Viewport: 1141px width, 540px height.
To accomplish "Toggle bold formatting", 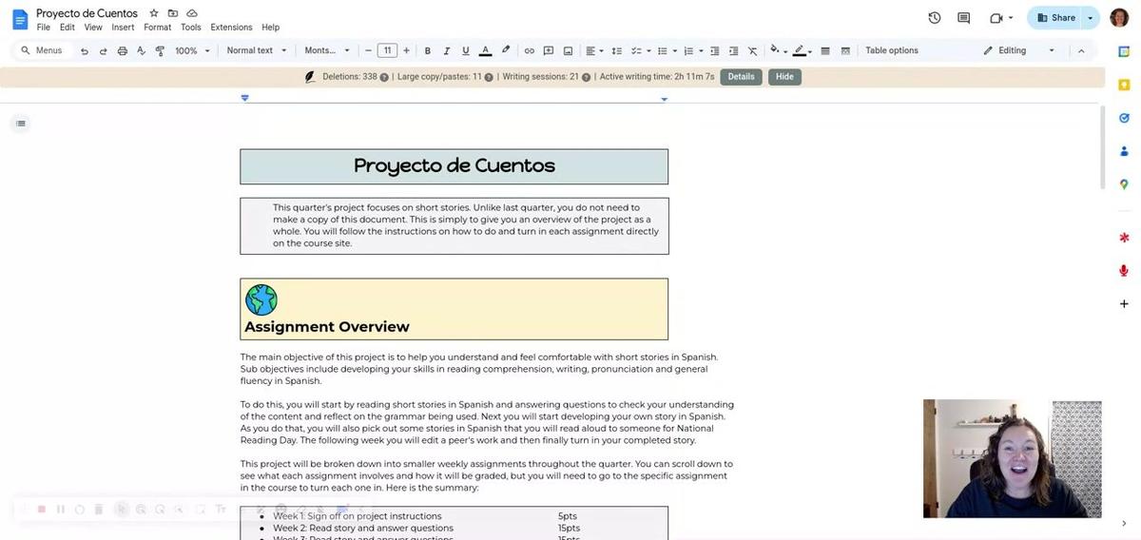I will point(427,51).
